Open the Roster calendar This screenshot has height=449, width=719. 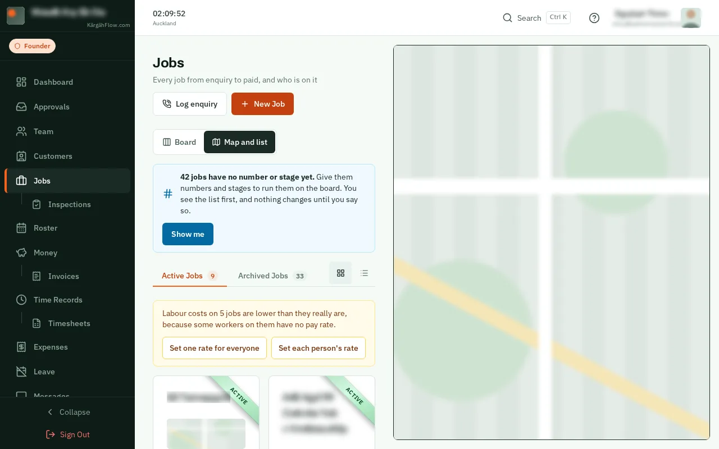pos(67,228)
